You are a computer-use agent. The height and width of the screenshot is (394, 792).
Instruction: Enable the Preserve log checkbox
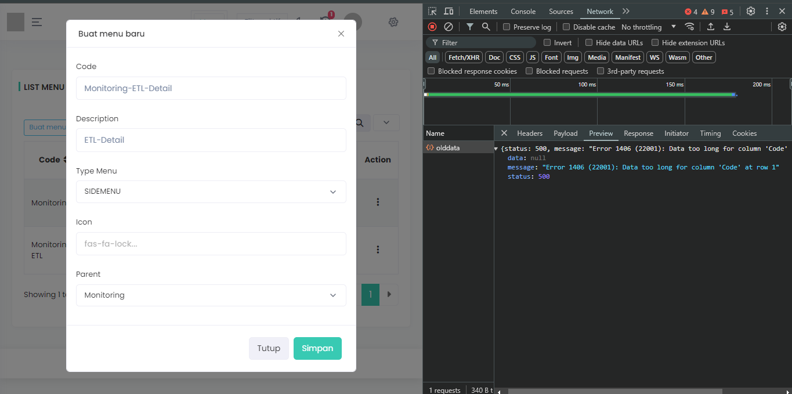pos(507,27)
